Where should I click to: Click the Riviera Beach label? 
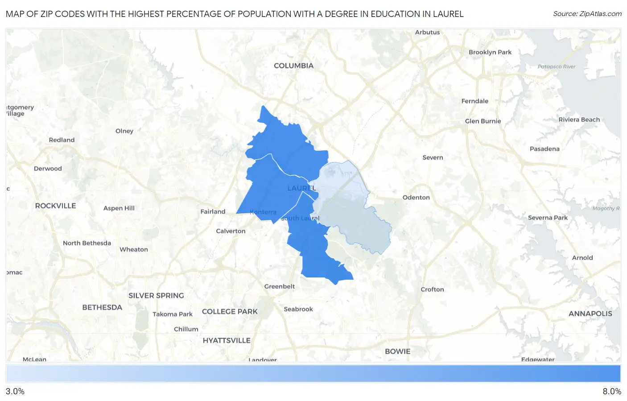click(x=579, y=120)
